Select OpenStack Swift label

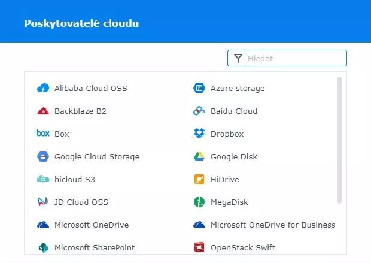pos(243,248)
